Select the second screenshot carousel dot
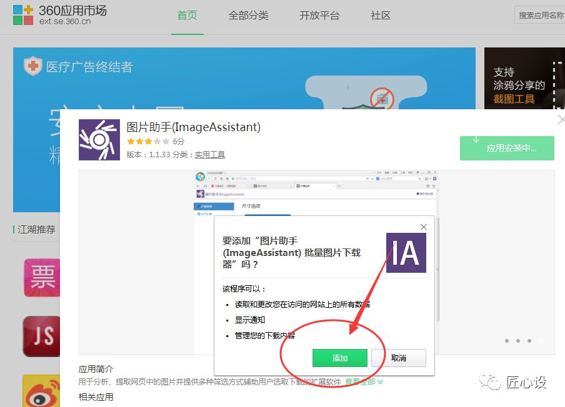 tap(518, 341)
